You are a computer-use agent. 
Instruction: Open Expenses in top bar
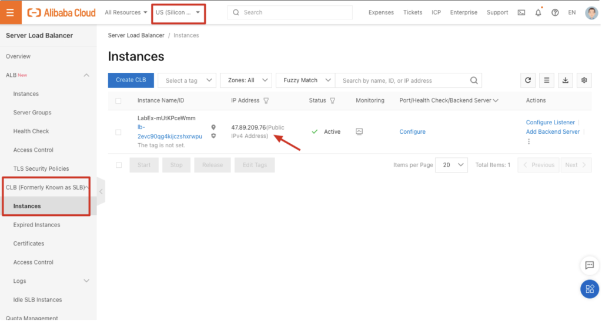tap(381, 13)
